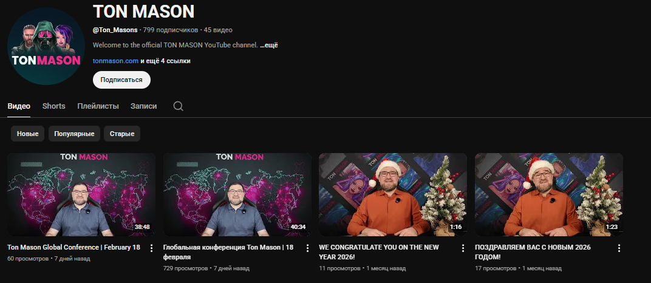The height and width of the screenshot is (283, 651).
Task: Open options menu for WE CONGRATULATE YOU video
Action: (x=463, y=248)
